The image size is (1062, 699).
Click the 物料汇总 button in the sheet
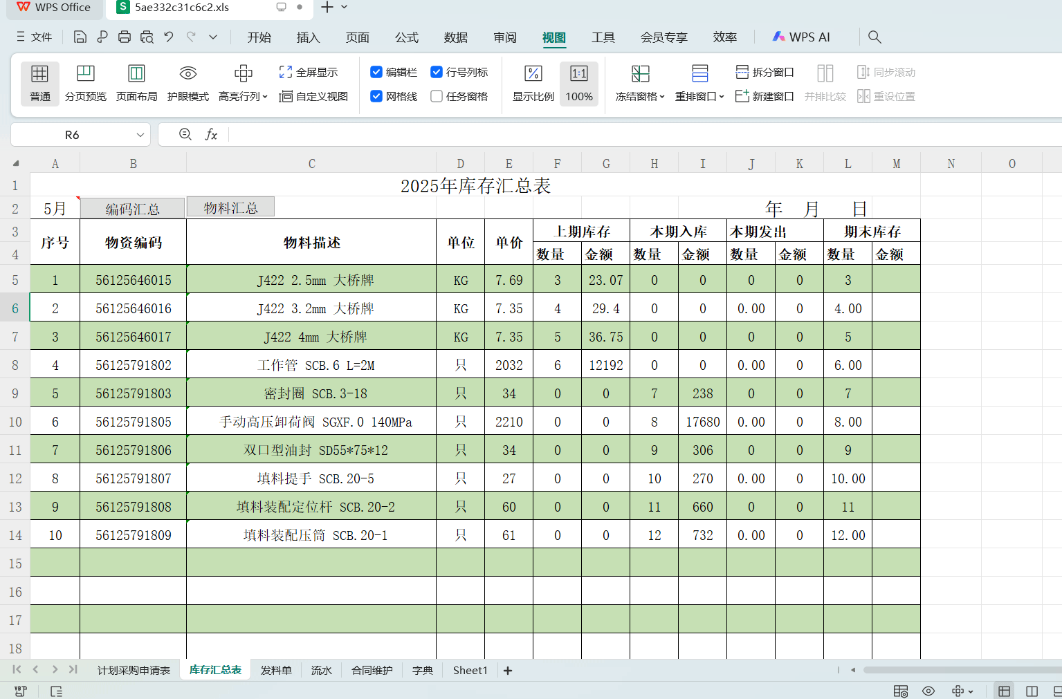pyautogui.click(x=230, y=206)
